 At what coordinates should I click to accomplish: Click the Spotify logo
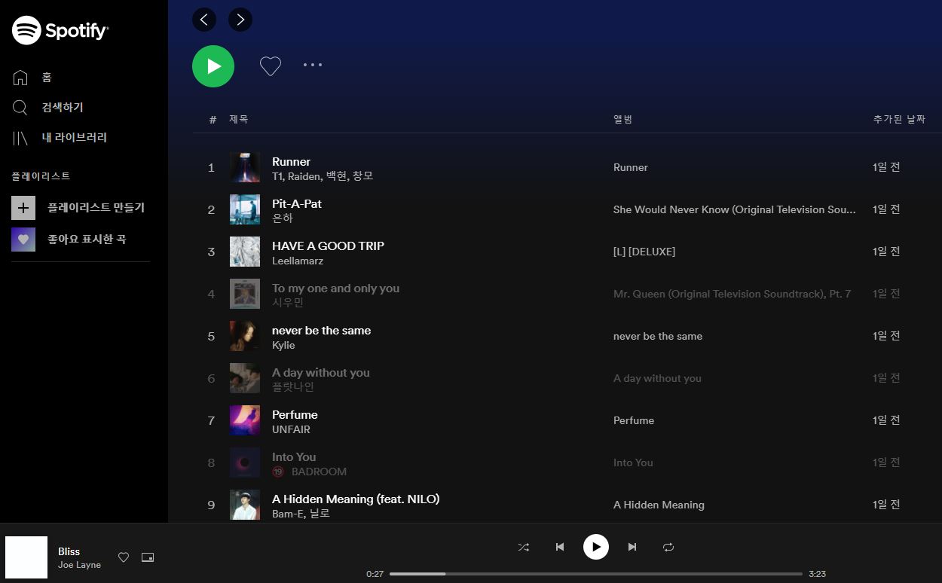[x=60, y=30]
